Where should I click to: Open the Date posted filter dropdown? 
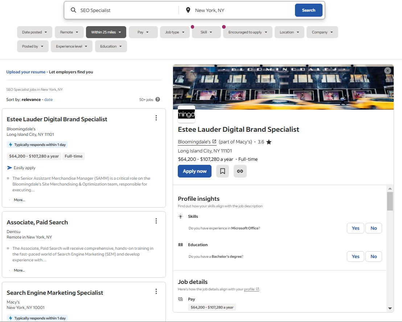34,32
